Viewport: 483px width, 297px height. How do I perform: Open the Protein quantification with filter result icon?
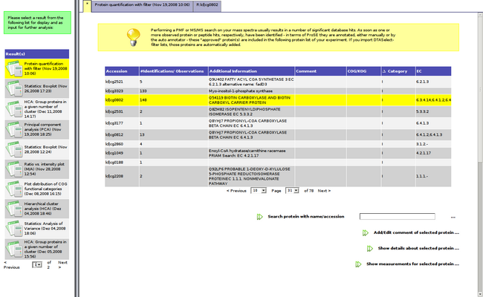click(14, 68)
